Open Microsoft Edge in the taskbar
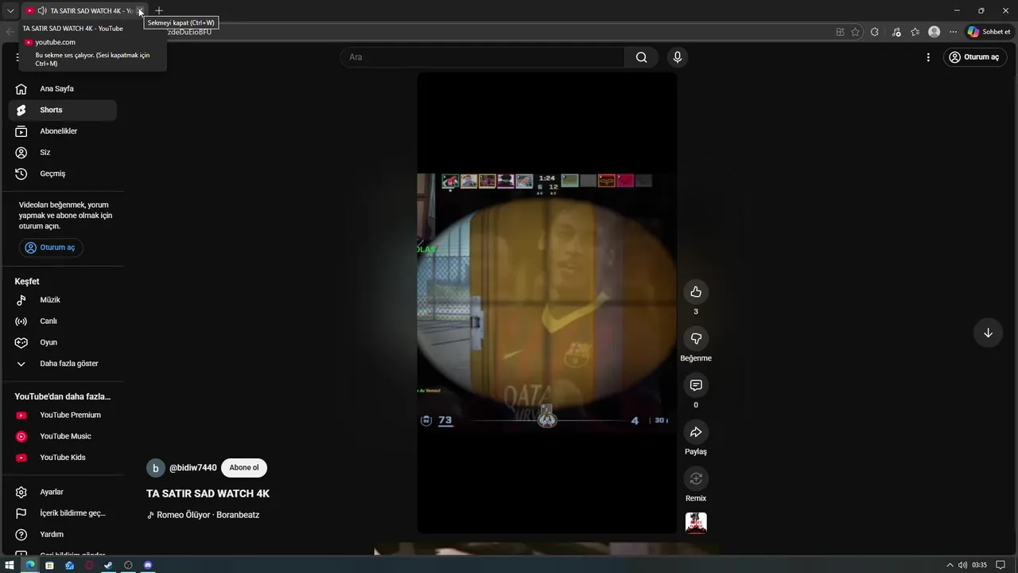 click(x=29, y=565)
